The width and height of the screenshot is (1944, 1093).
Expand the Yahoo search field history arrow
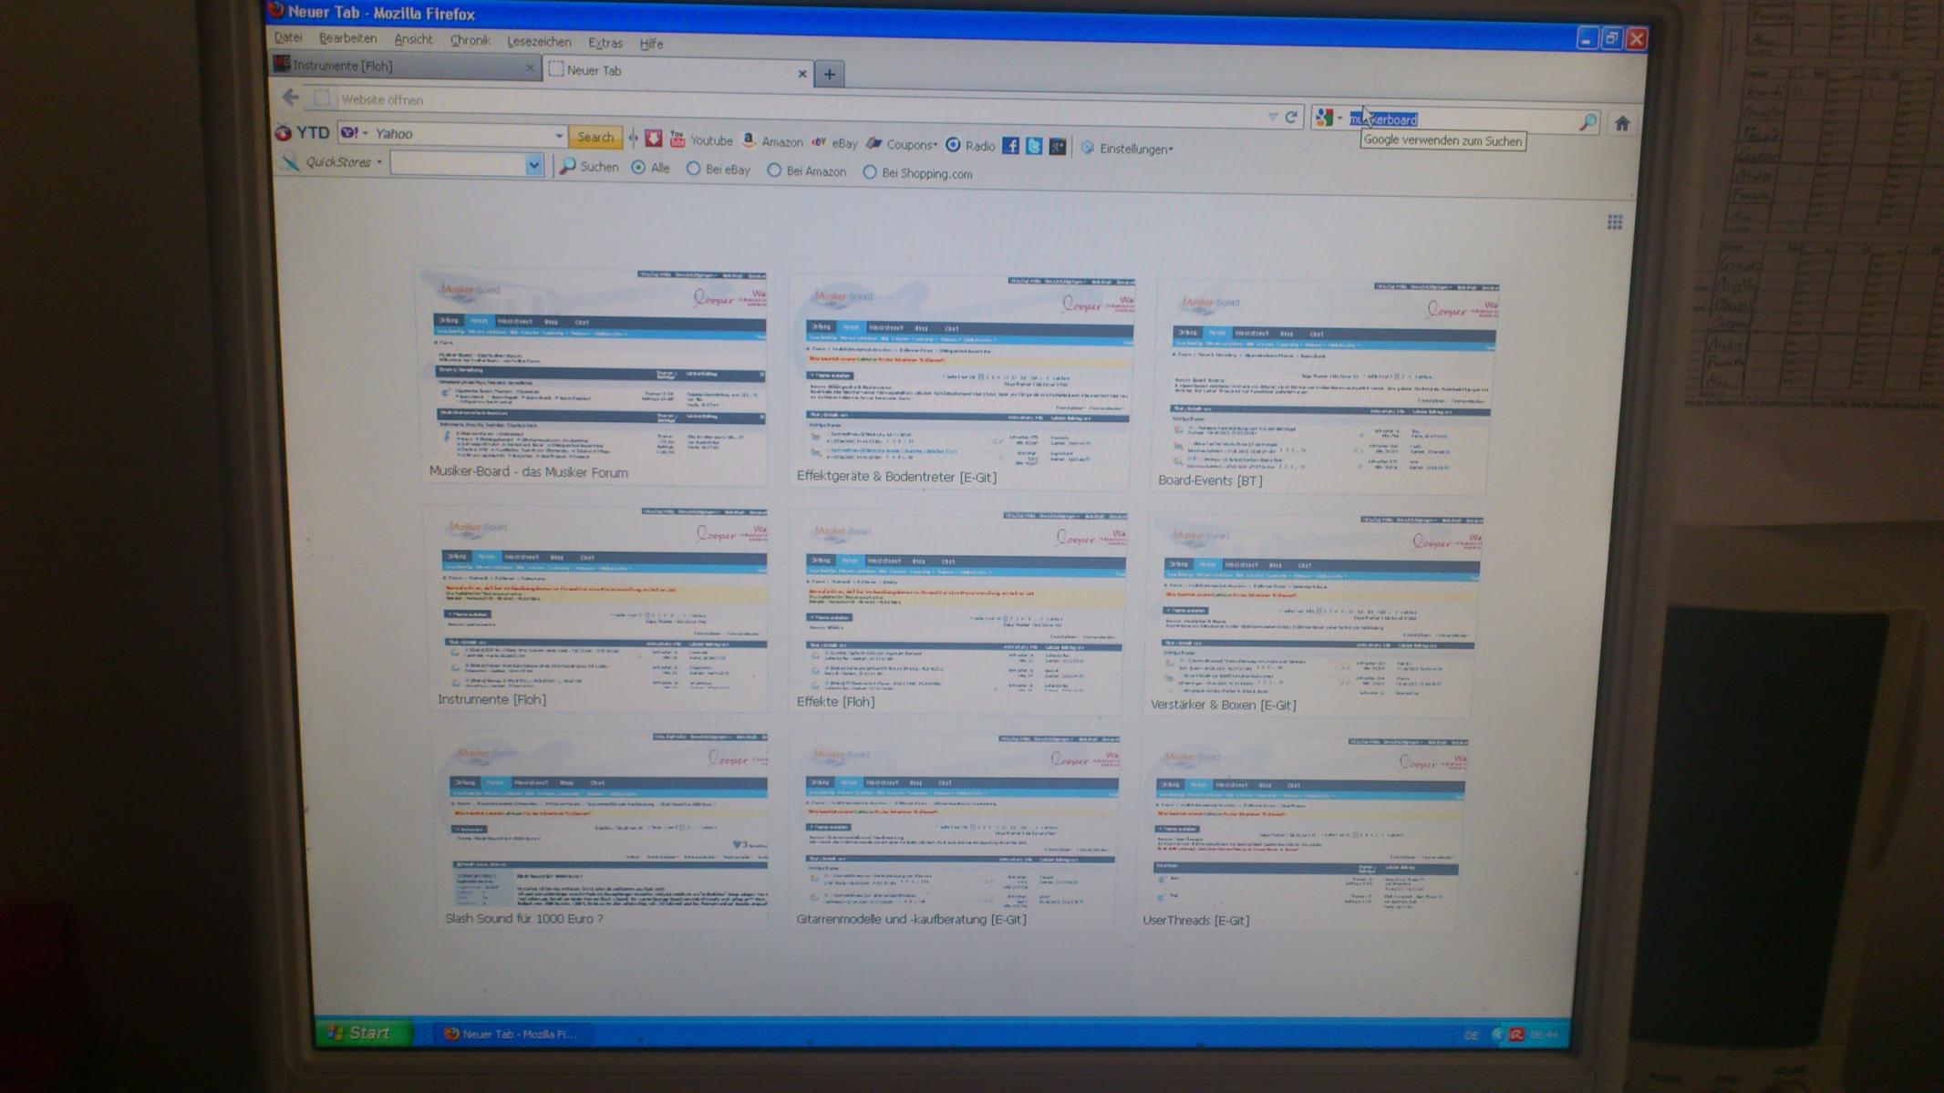[x=558, y=136]
